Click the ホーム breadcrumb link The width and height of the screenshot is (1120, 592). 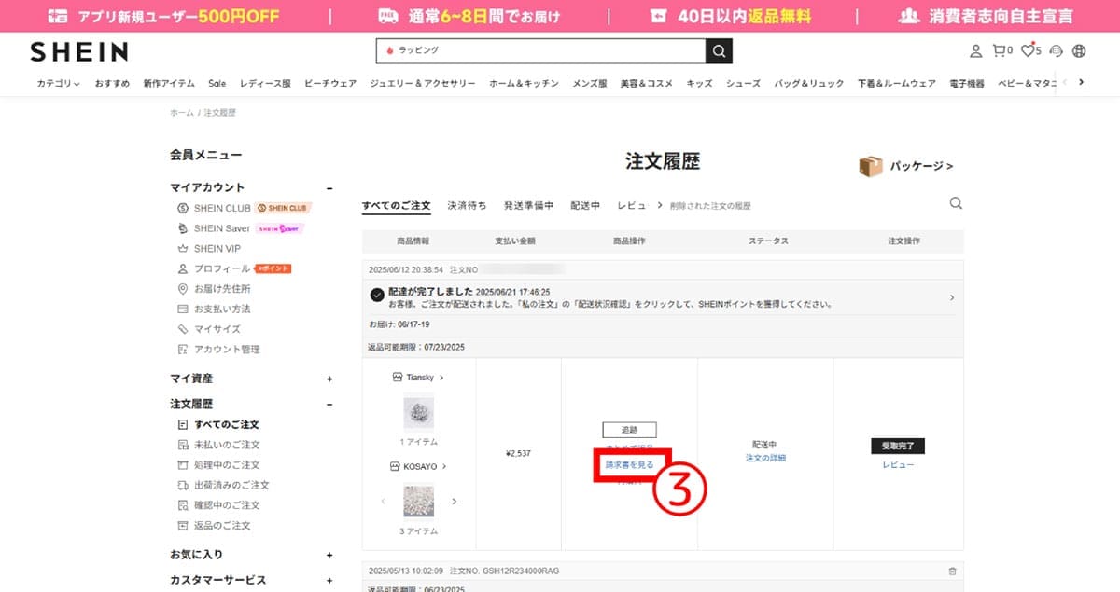(x=182, y=113)
